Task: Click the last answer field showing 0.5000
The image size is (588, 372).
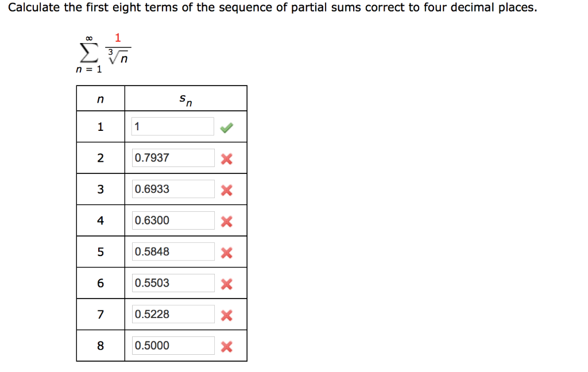Action: coord(172,345)
